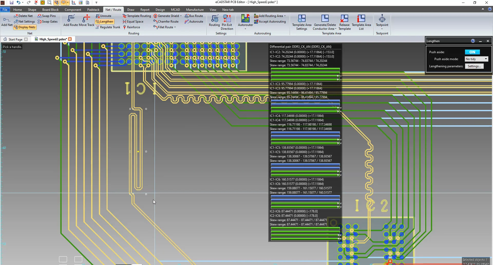Open the File menu
This screenshot has width=493, height=265.
tap(5, 10)
